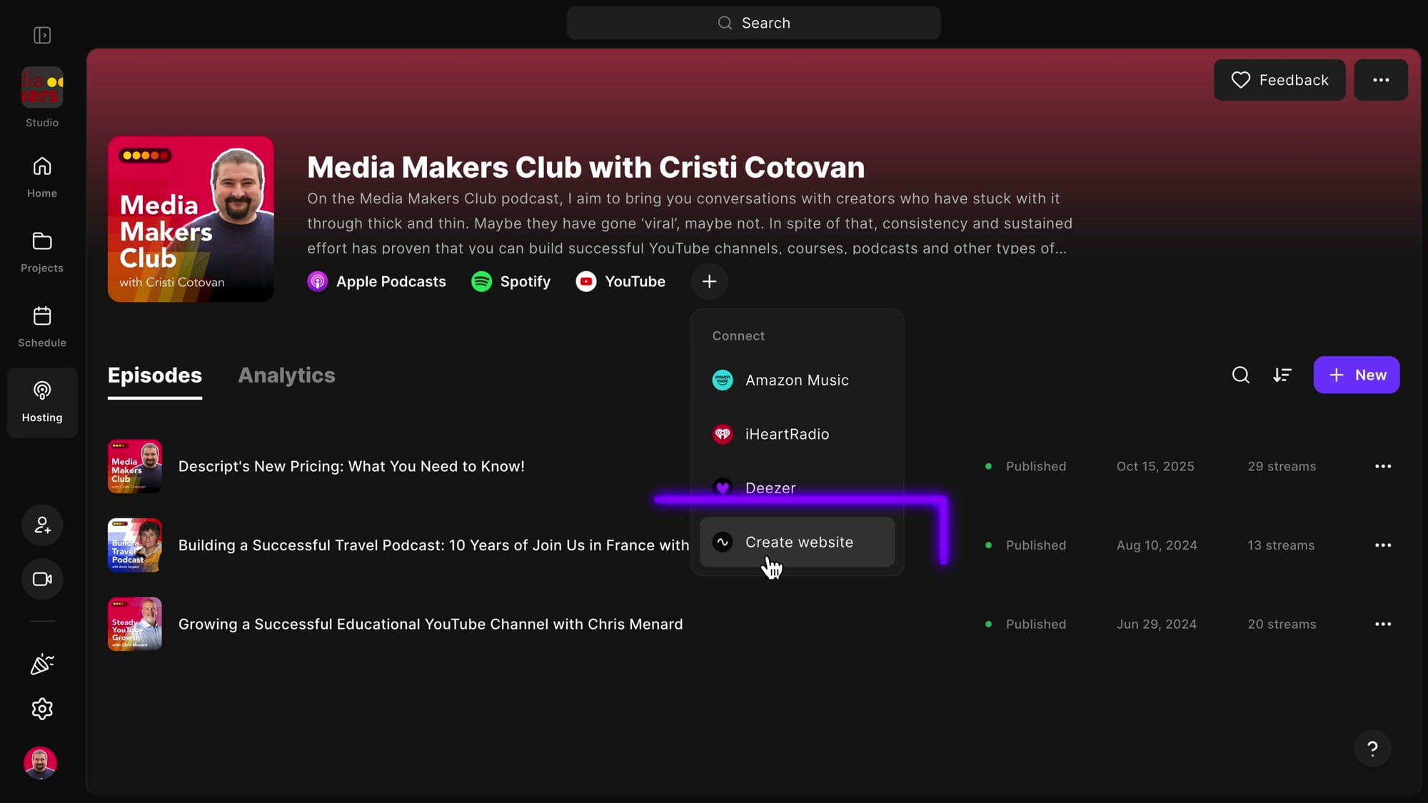
Task: Open options for the Chris Menard episode
Action: pos(1383,624)
